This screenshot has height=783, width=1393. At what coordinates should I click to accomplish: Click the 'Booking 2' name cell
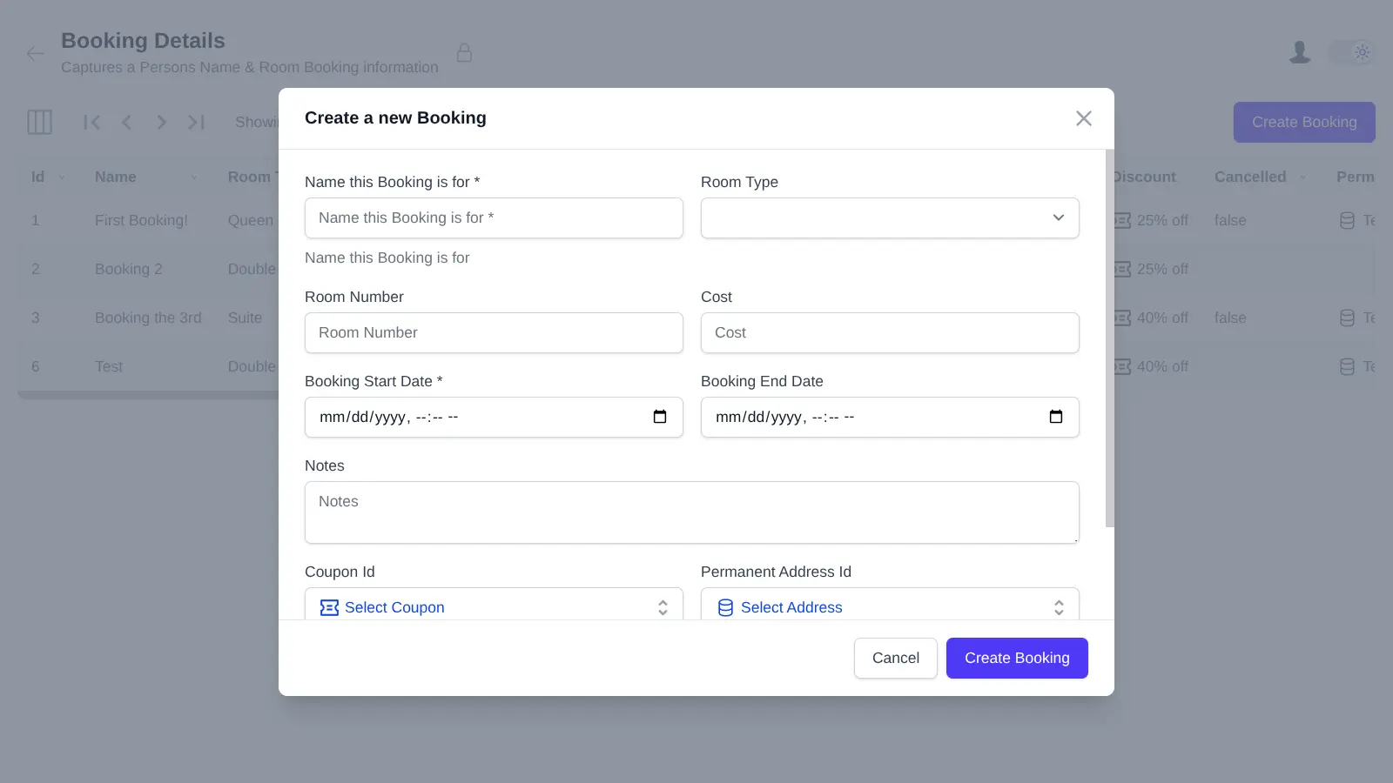(x=128, y=270)
